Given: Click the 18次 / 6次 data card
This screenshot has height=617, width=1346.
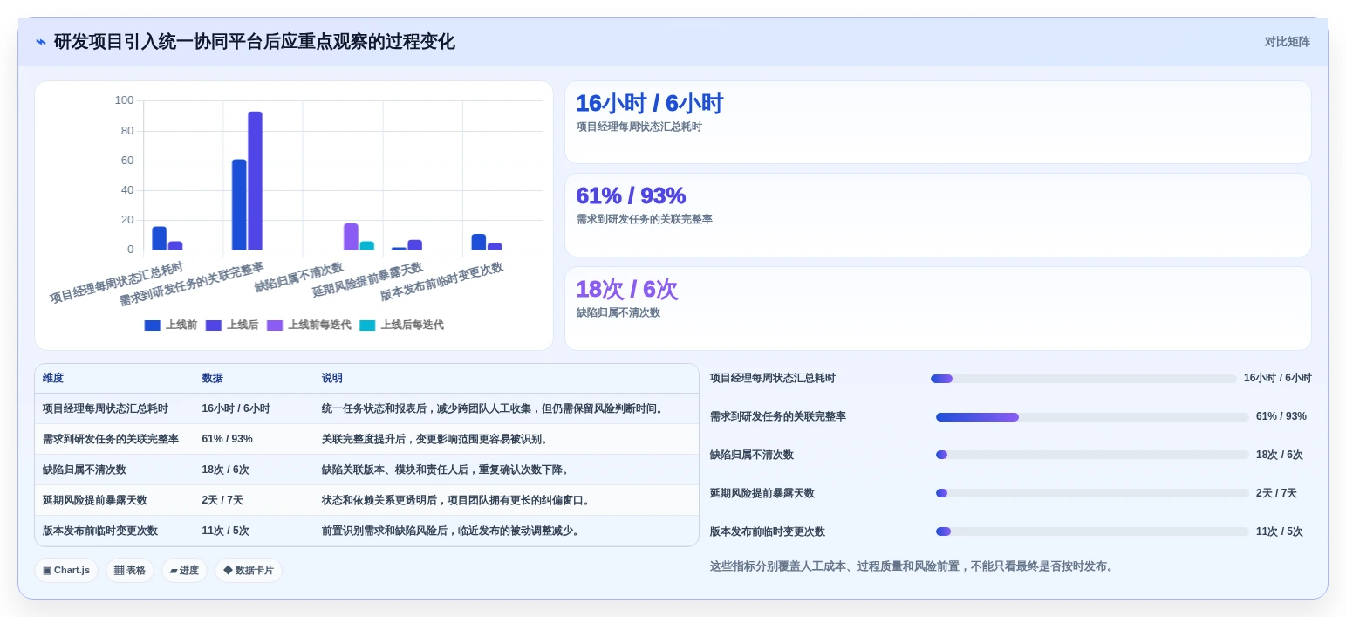Looking at the screenshot, I should [x=938, y=308].
